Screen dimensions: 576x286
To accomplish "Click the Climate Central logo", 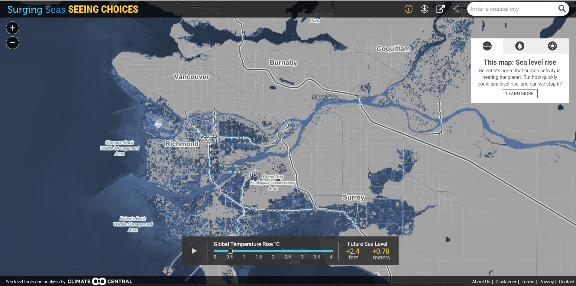I will (x=100, y=281).
